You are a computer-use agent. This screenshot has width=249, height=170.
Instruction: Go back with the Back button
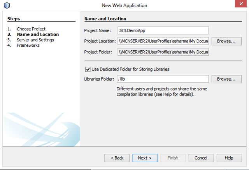tap(117, 158)
